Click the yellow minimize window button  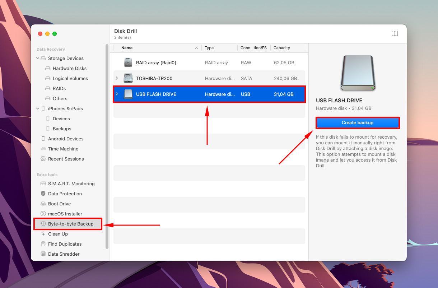click(47, 34)
